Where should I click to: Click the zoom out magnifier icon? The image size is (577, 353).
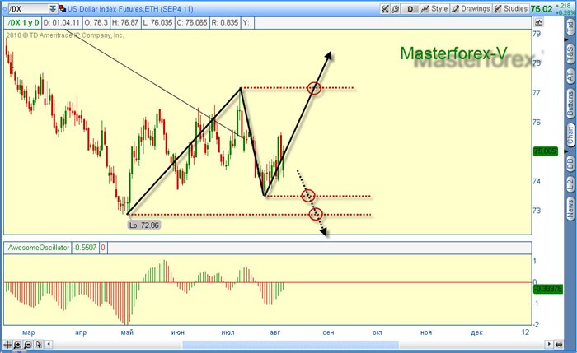click(x=27, y=345)
